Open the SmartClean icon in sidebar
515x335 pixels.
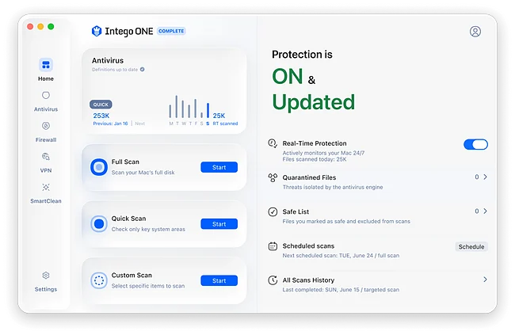[x=46, y=187]
